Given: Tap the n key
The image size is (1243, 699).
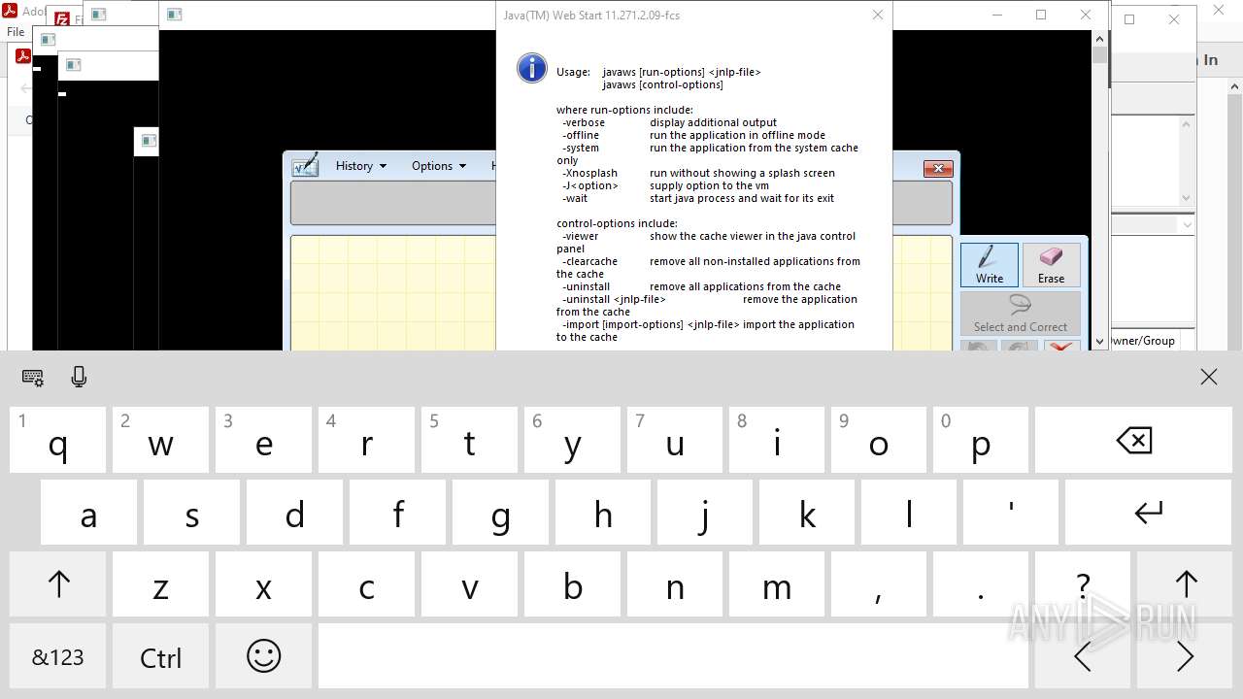Looking at the screenshot, I should tap(675, 584).
